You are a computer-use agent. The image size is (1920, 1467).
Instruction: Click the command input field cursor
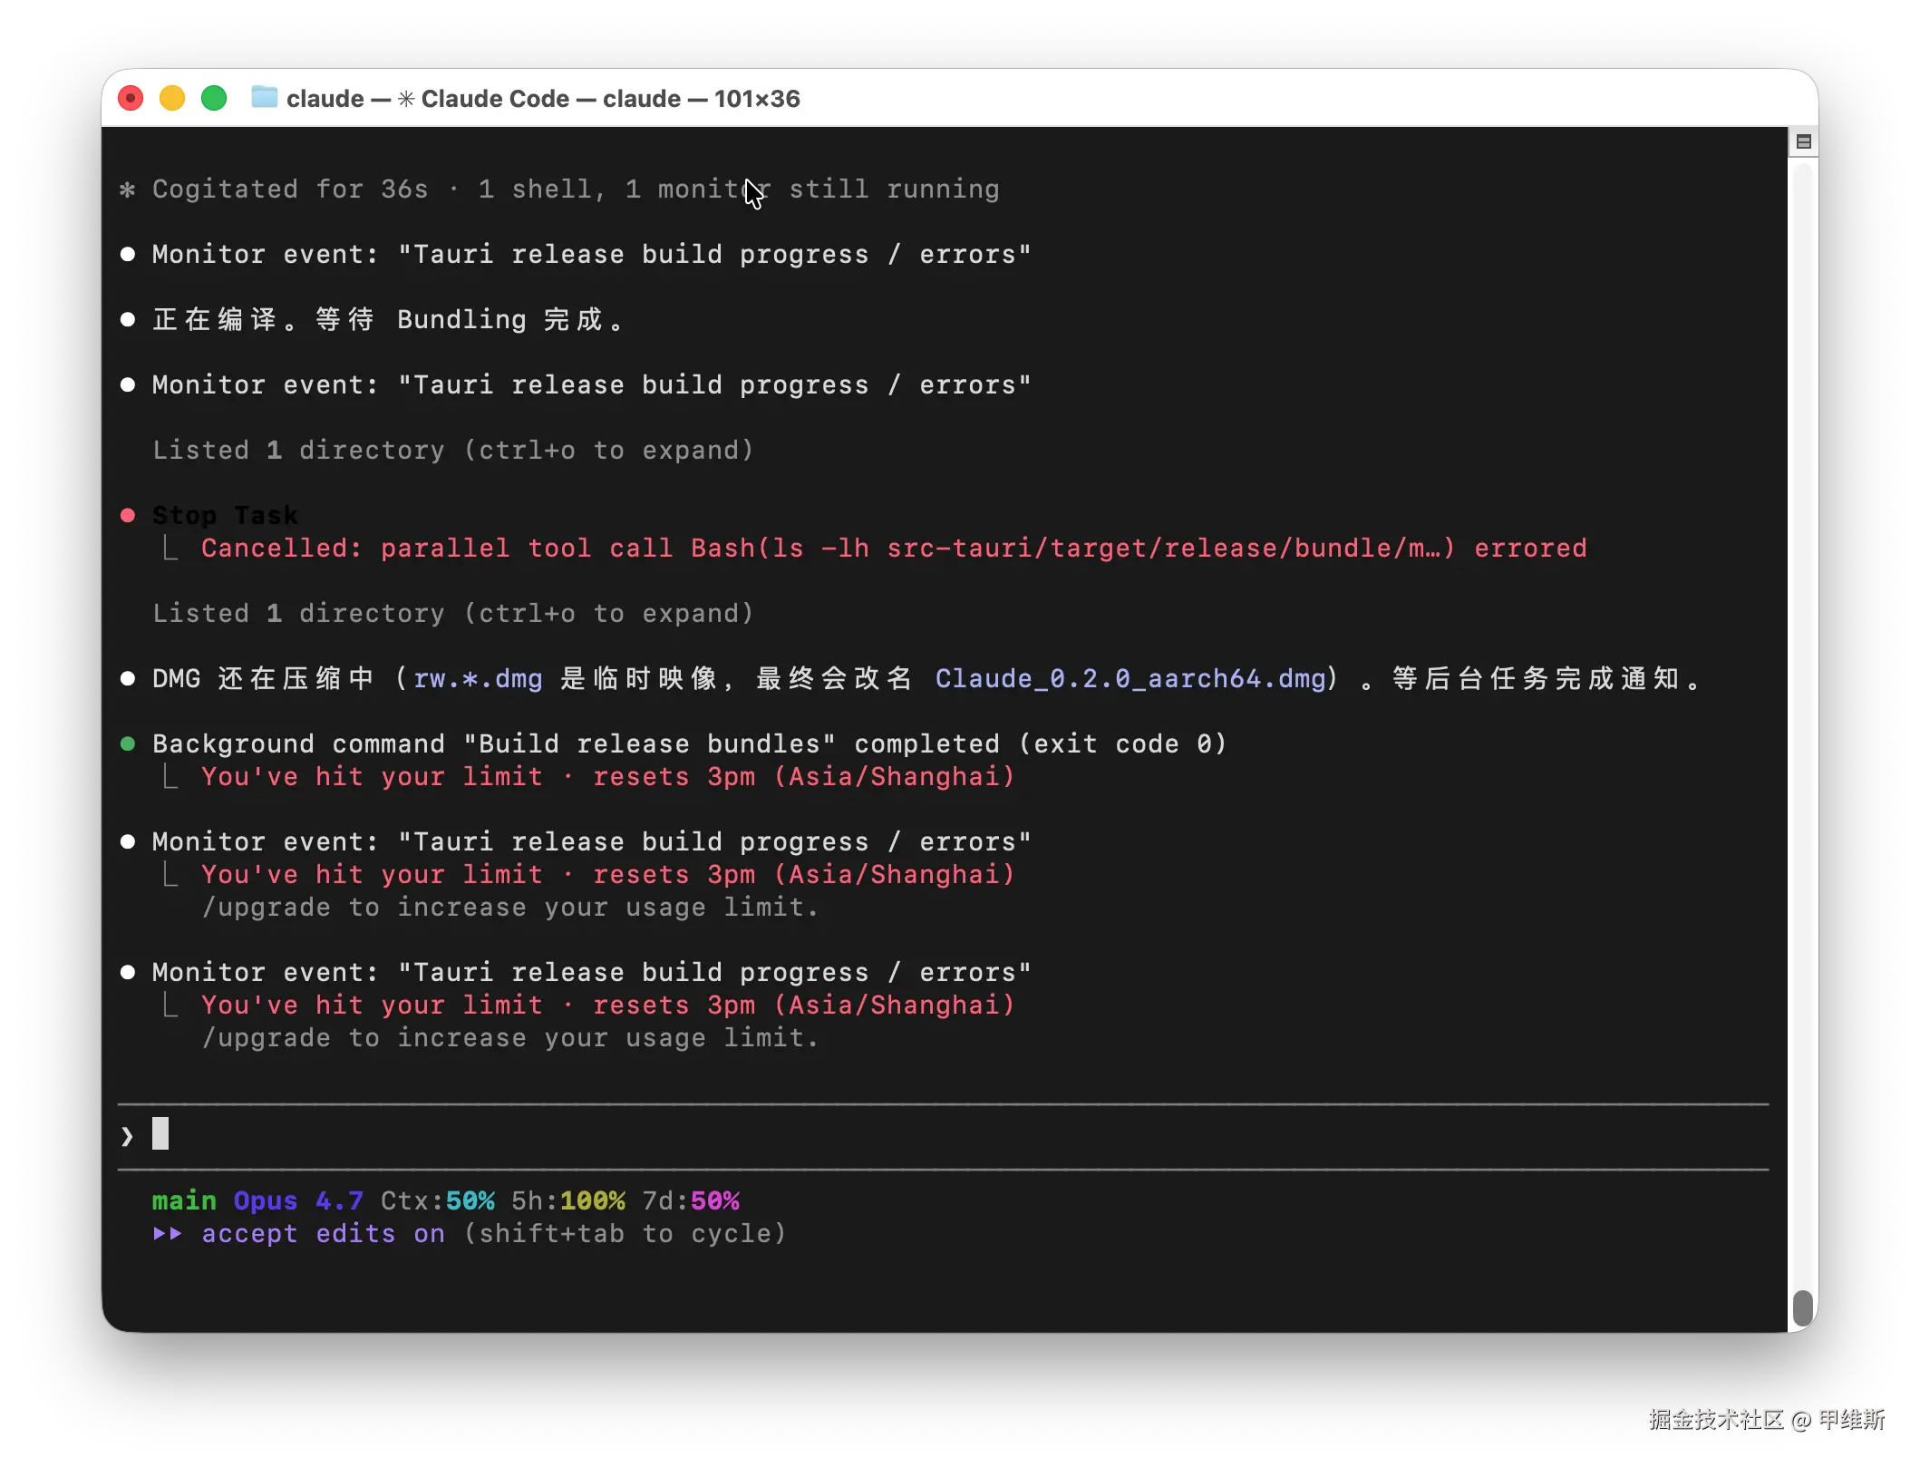click(x=160, y=1133)
